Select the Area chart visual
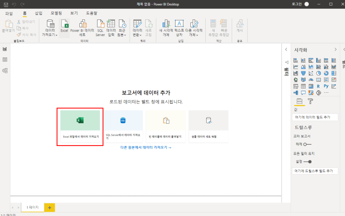 [303, 67]
